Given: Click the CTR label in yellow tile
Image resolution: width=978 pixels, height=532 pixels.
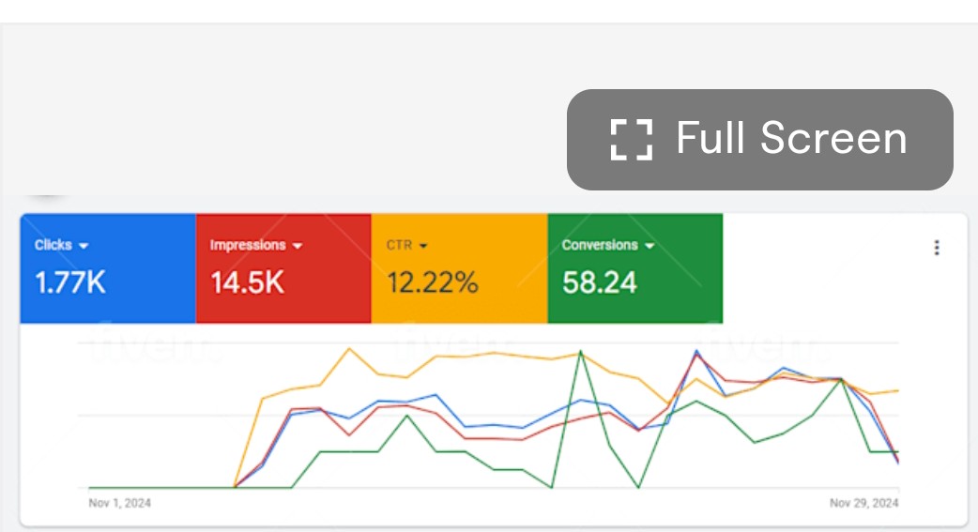Looking at the screenshot, I should (x=399, y=245).
